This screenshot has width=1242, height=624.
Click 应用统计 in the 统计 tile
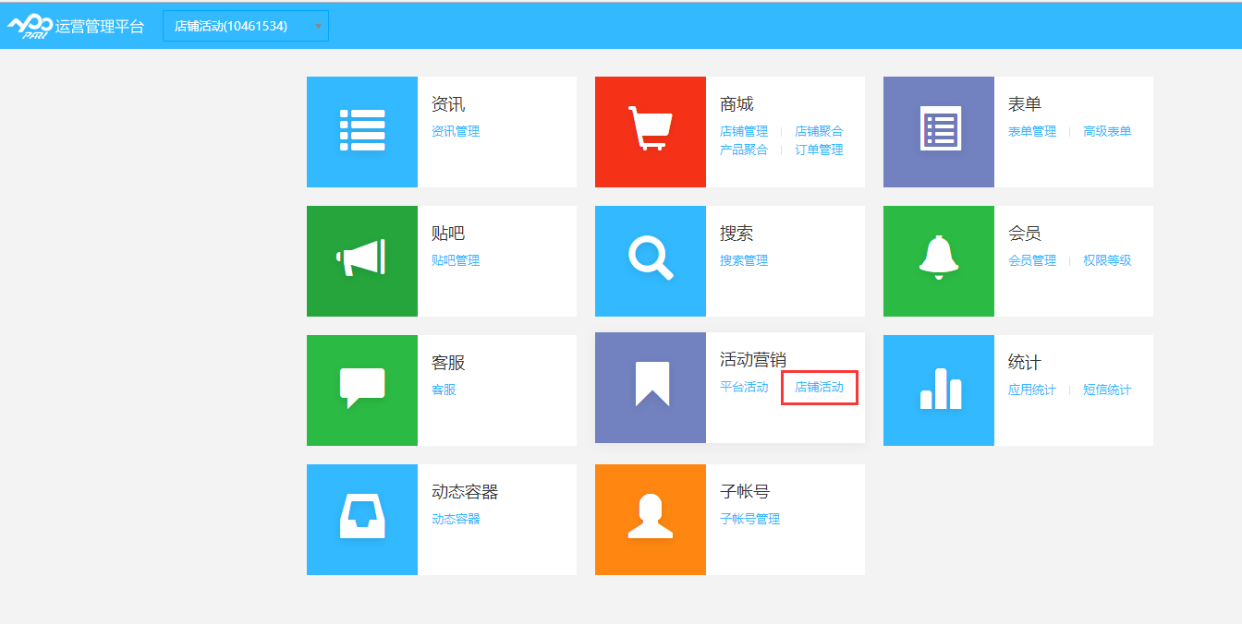click(x=1030, y=389)
